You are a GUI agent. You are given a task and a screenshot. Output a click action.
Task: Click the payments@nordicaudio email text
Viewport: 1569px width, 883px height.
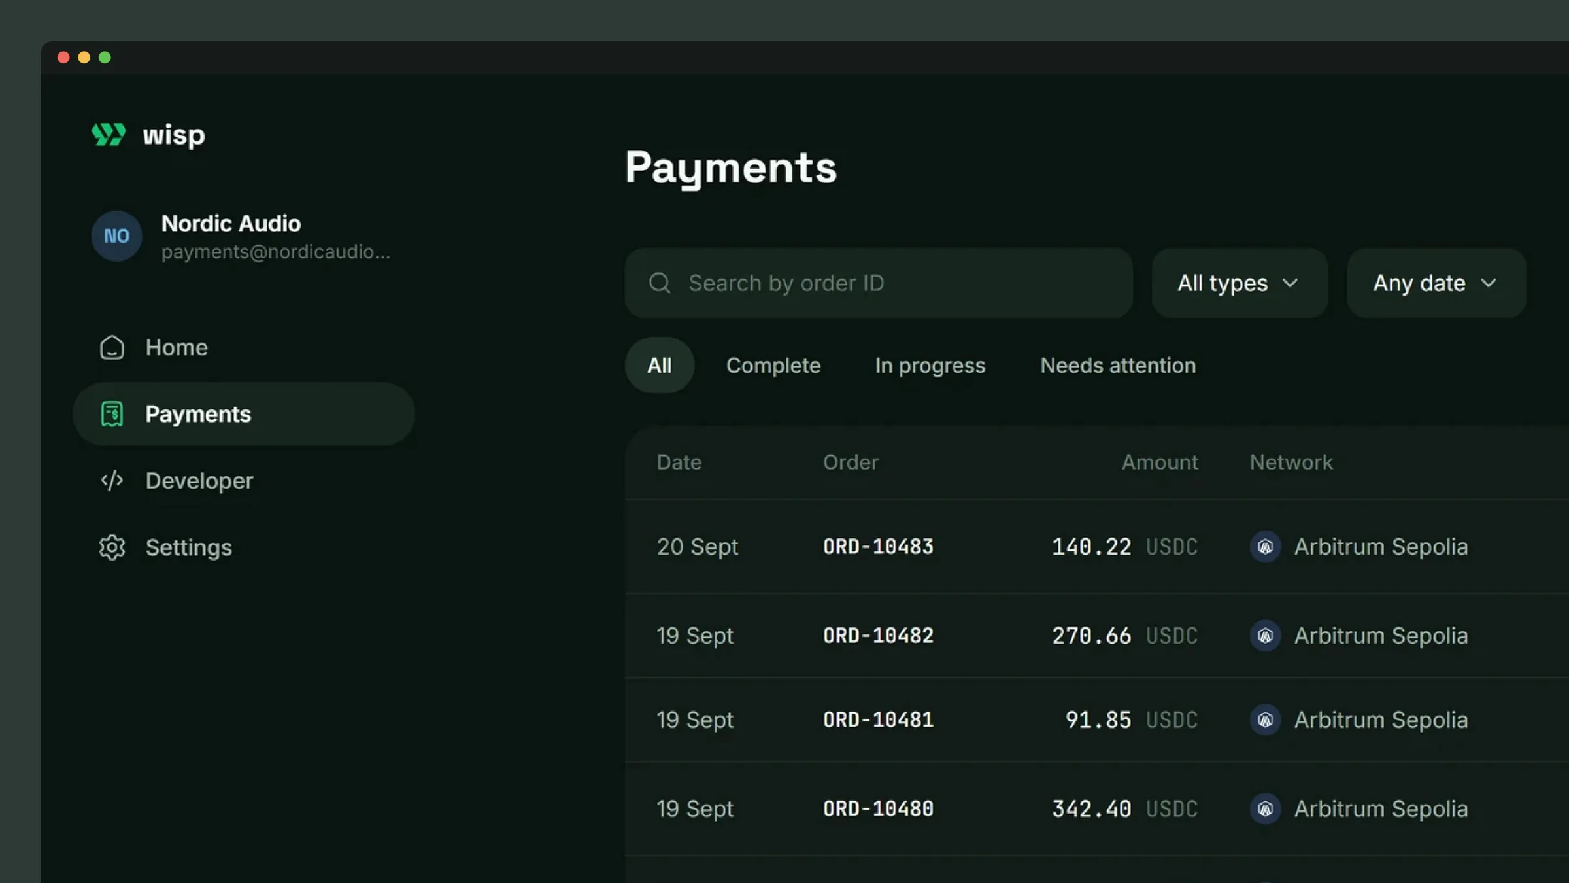pyautogui.click(x=275, y=252)
